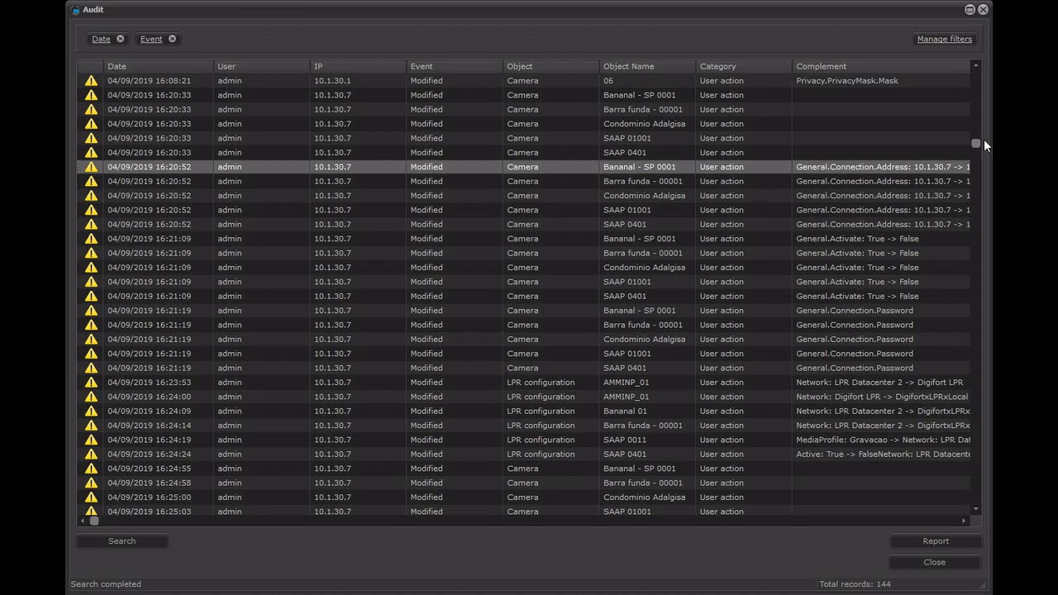
Task: Click warning icon for 16:20:33 Condominio Adalgisa row
Action: tap(91, 124)
